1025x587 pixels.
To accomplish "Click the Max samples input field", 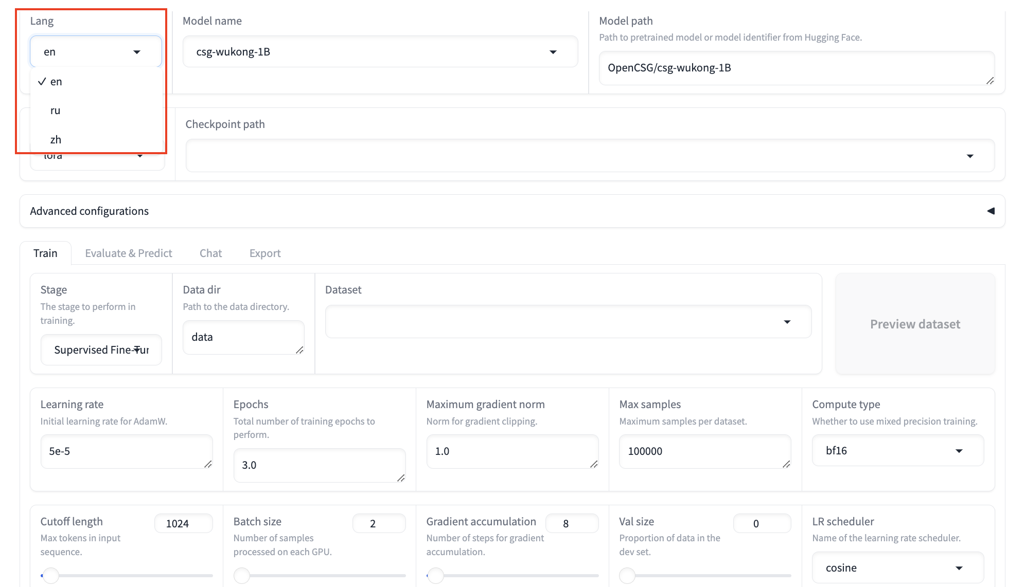I will [x=704, y=451].
